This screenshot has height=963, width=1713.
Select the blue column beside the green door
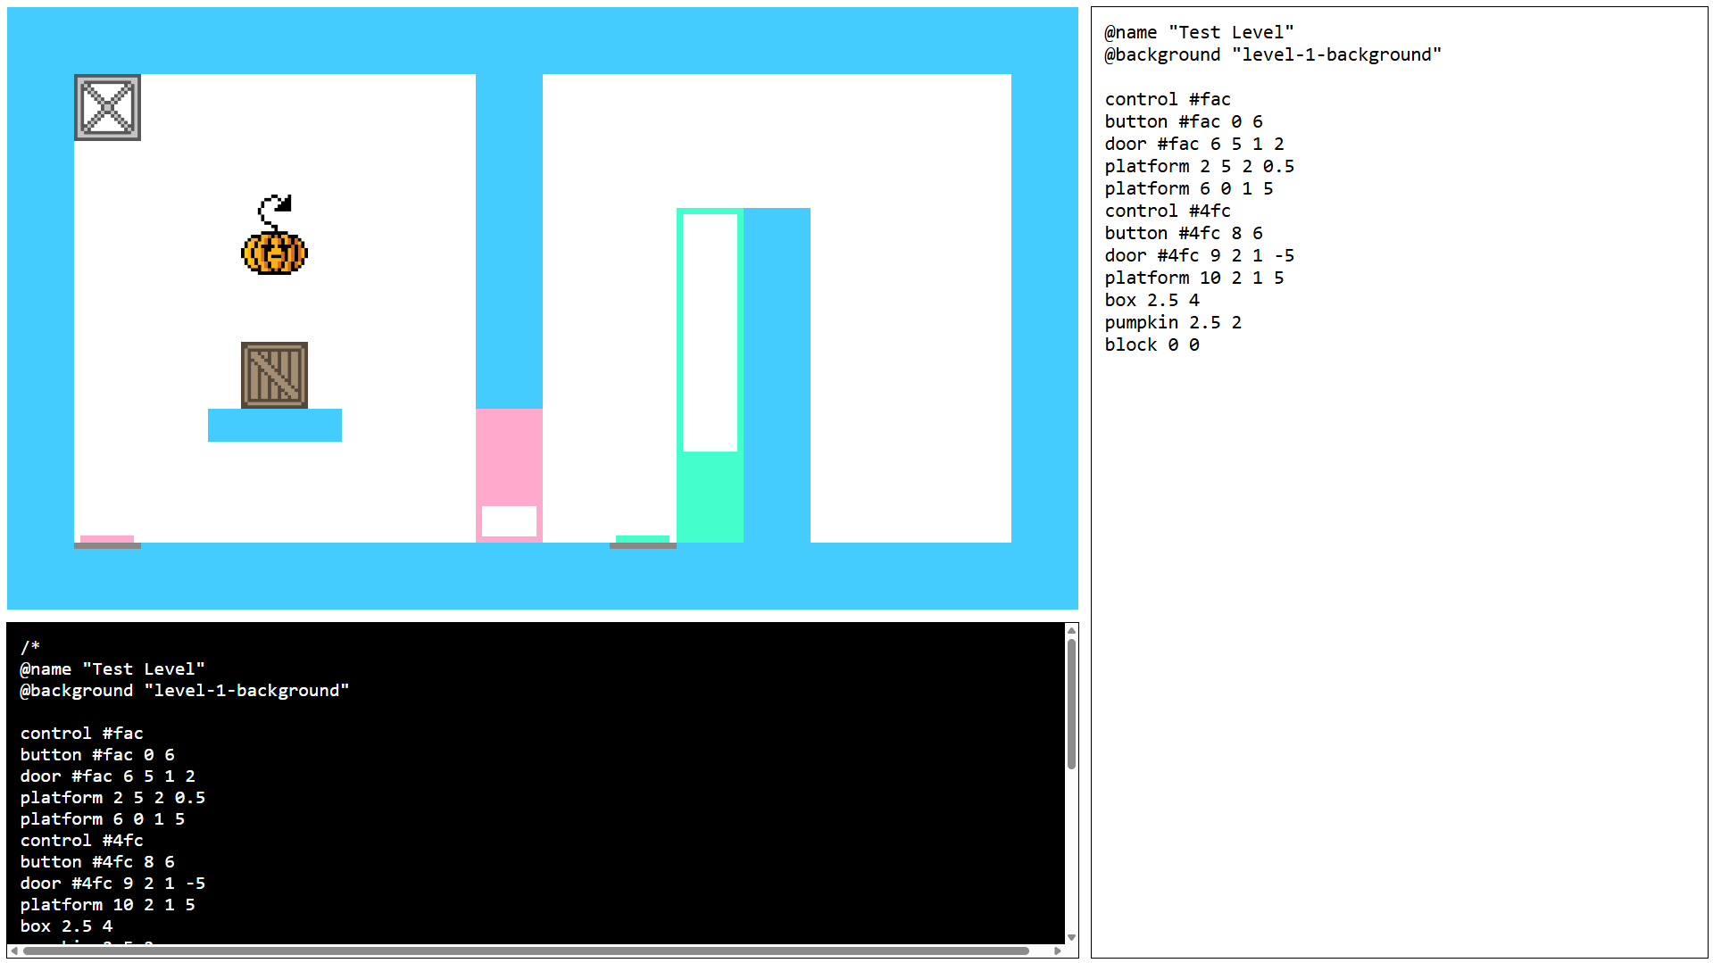click(x=777, y=375)
